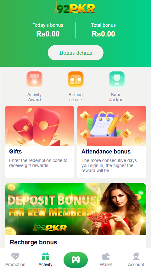Click the consecutive sign-in reward description
The image size is (151, 273).
pyautogui.click(x=110, y=165)
